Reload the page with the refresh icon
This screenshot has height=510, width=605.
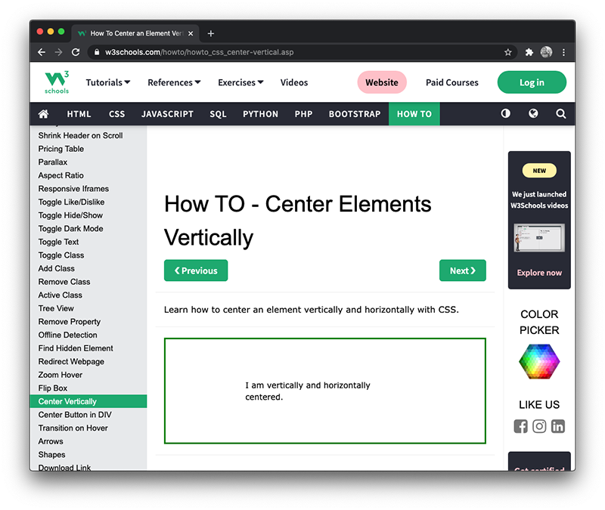pos(76,52)
